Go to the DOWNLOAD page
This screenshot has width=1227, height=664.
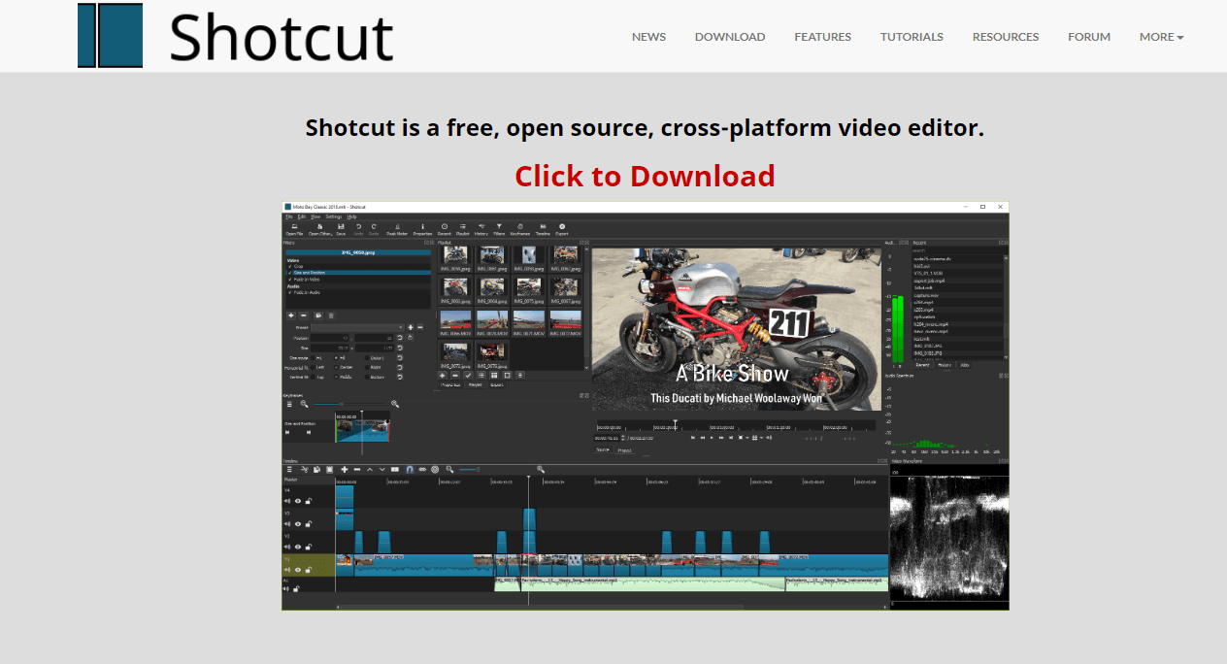pyautogui.click(x=730, y=37)
